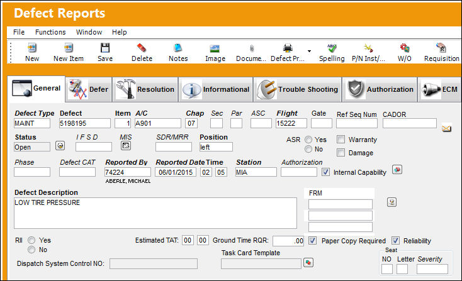Open the Window menu
The width and height of the screenshot is (462, 281).
point(89,32)
